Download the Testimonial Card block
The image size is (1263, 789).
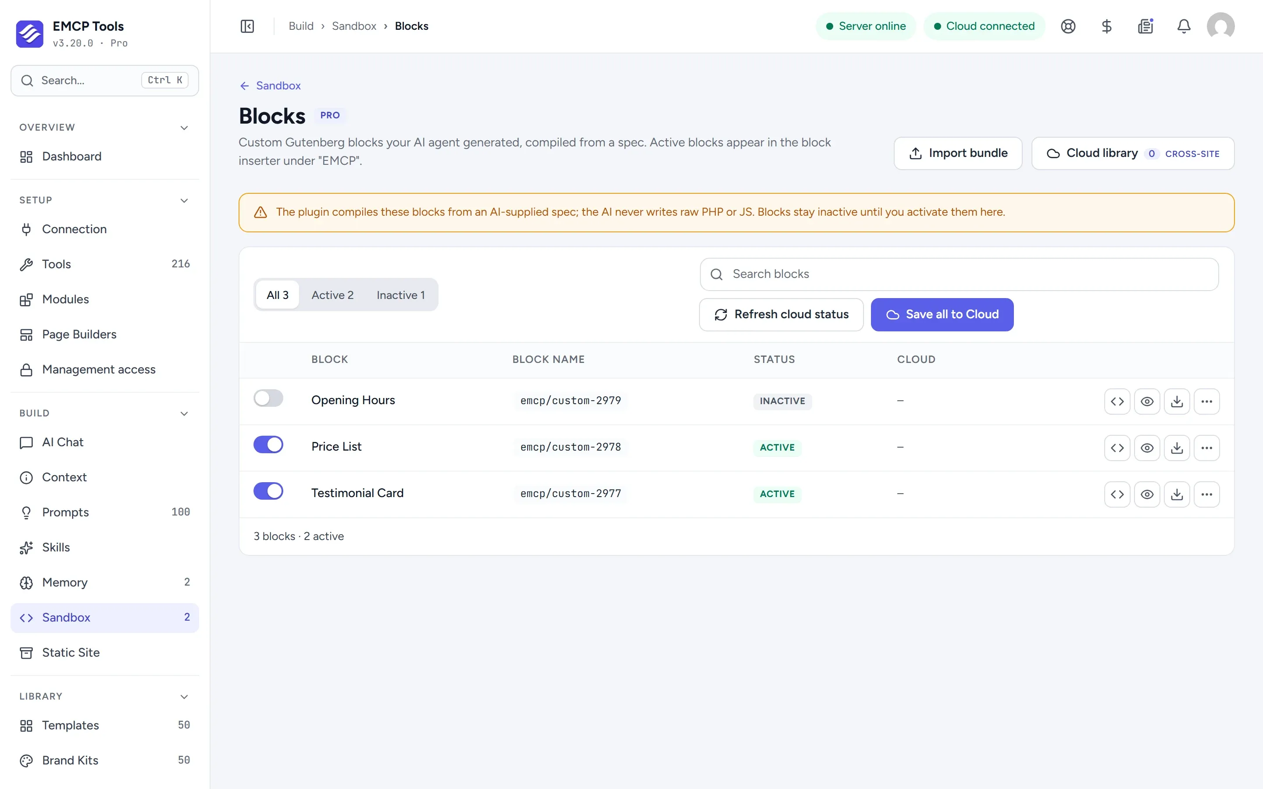click(x=1177, y=494)
